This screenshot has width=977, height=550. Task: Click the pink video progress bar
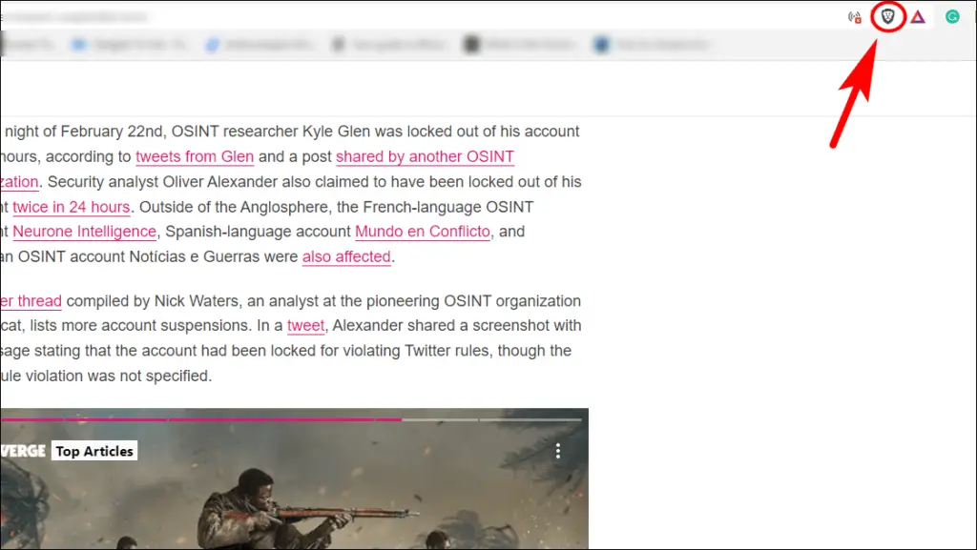point(200,420)
